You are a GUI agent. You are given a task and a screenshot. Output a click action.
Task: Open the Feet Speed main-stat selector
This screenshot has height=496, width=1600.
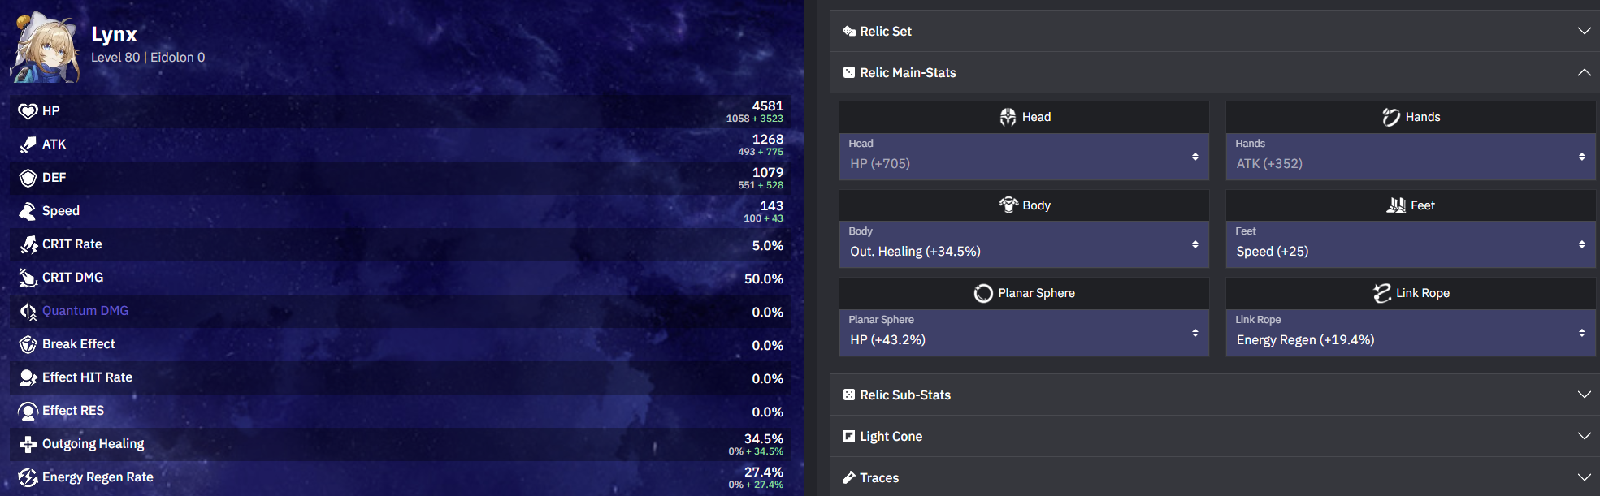1410,244
